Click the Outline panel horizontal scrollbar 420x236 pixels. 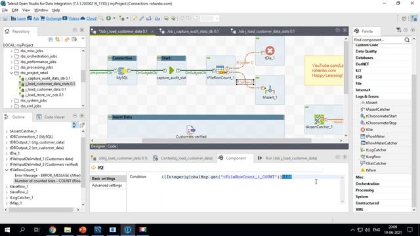41,210
